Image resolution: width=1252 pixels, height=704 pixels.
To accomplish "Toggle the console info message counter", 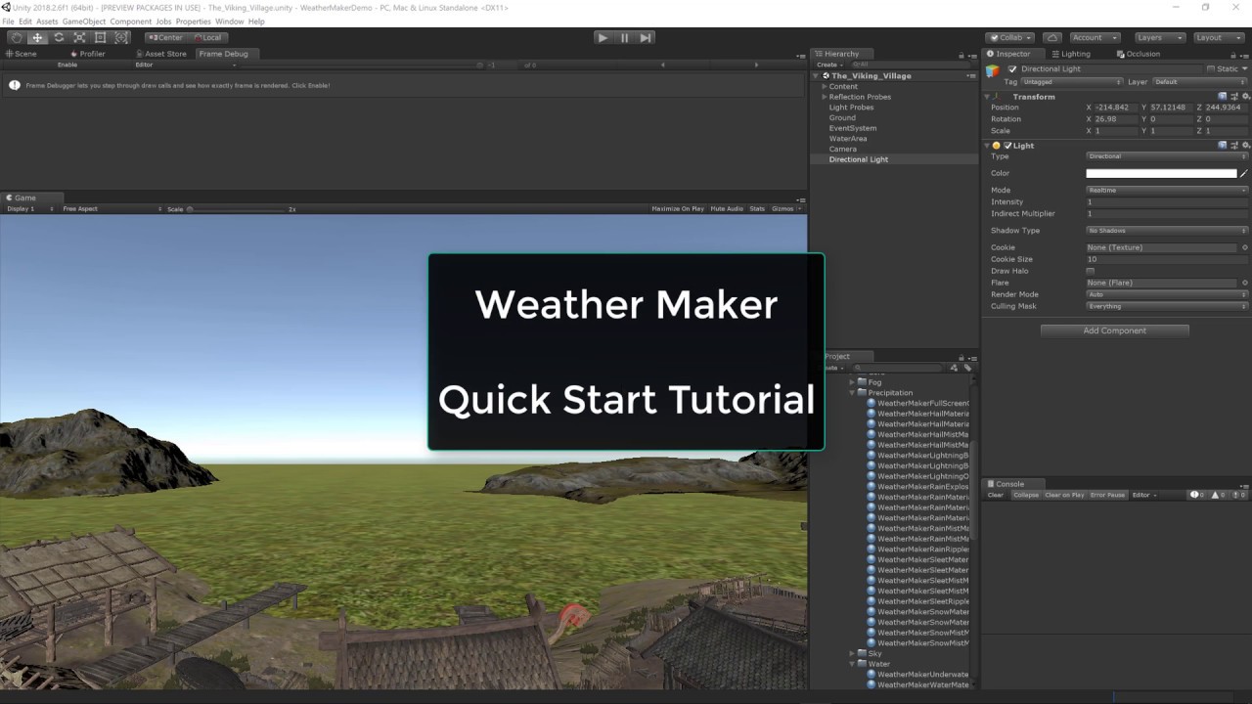I will click(1197, 495).
